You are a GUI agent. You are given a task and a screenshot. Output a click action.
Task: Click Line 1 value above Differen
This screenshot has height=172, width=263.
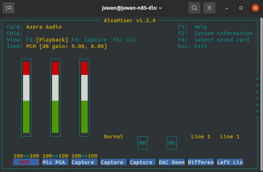click(201, 137)
